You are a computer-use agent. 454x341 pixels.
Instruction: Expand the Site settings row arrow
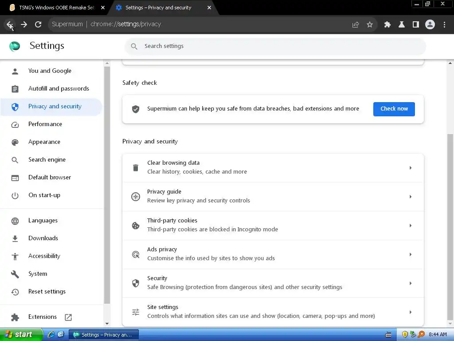pos(411,312)
